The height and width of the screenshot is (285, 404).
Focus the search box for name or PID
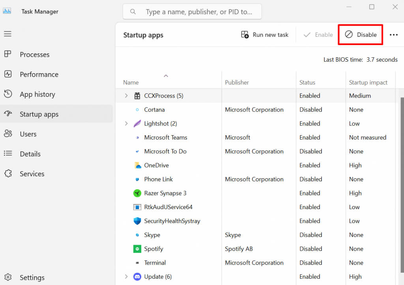(197, 12)
